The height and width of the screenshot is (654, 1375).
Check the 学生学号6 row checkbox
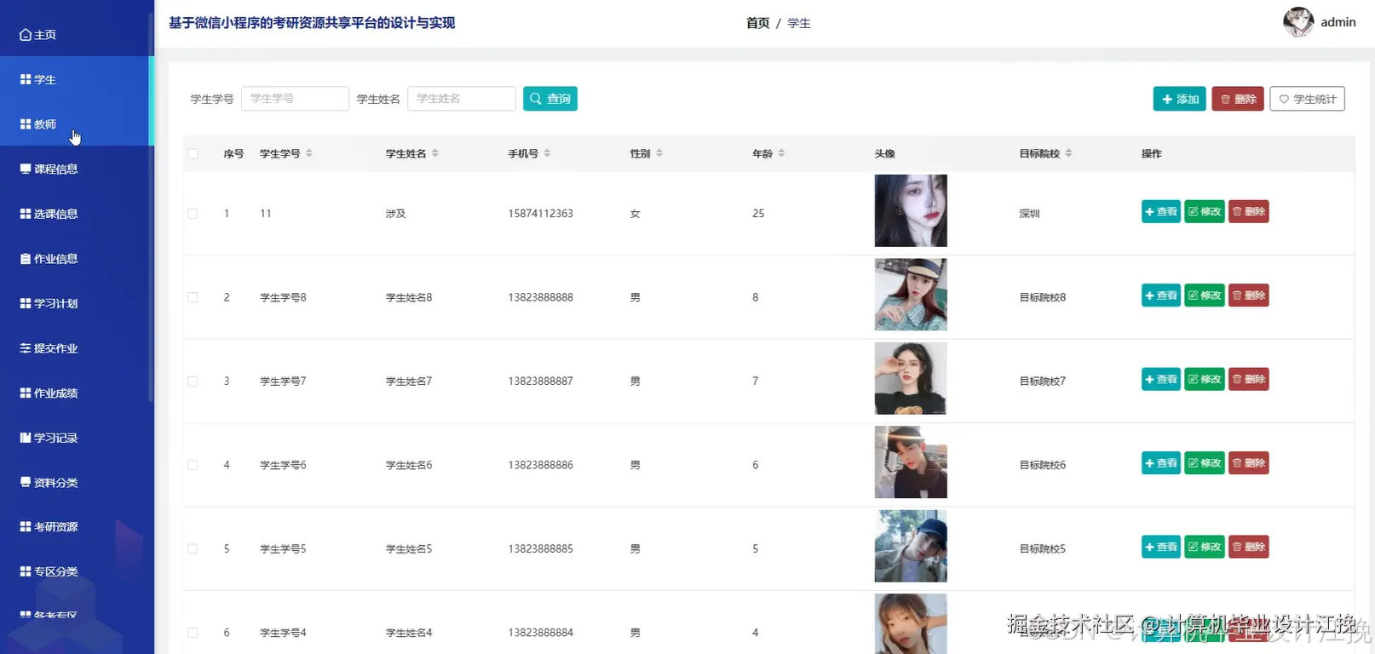193,465
